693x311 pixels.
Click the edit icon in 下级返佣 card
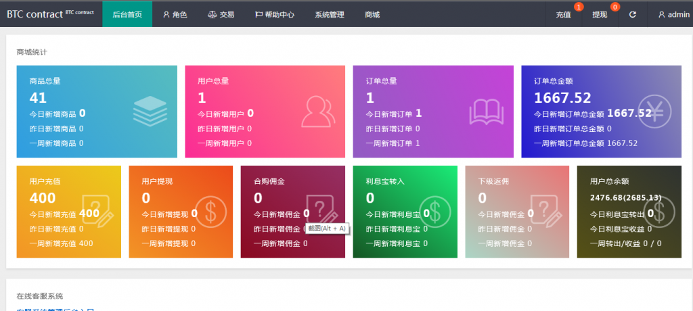coord(545,211)
